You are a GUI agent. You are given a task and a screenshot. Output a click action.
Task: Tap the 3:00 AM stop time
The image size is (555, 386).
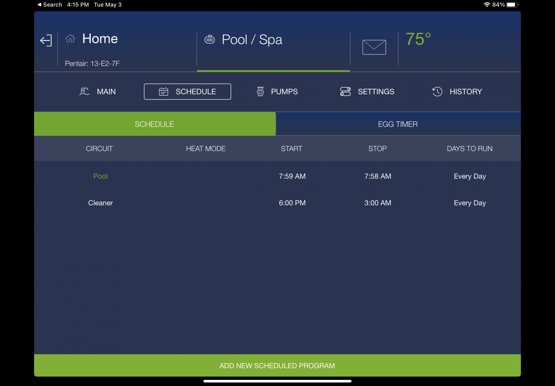click(378, 203)
